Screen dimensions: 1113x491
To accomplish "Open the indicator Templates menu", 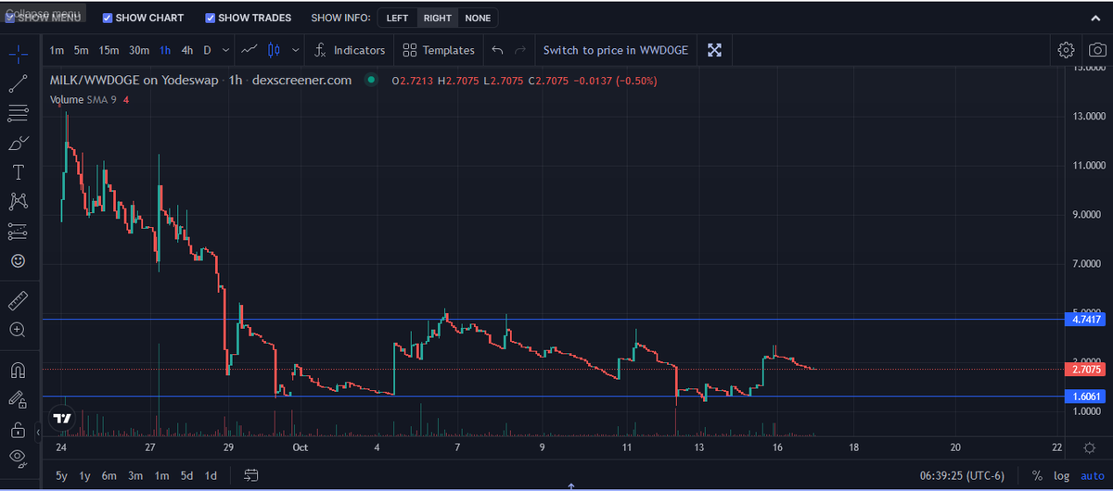I will pyautogui.click(x=440, y=50).
